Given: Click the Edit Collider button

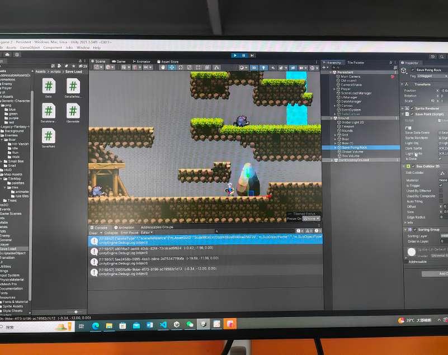Looking at the screenshot, I should click(442, 173).
